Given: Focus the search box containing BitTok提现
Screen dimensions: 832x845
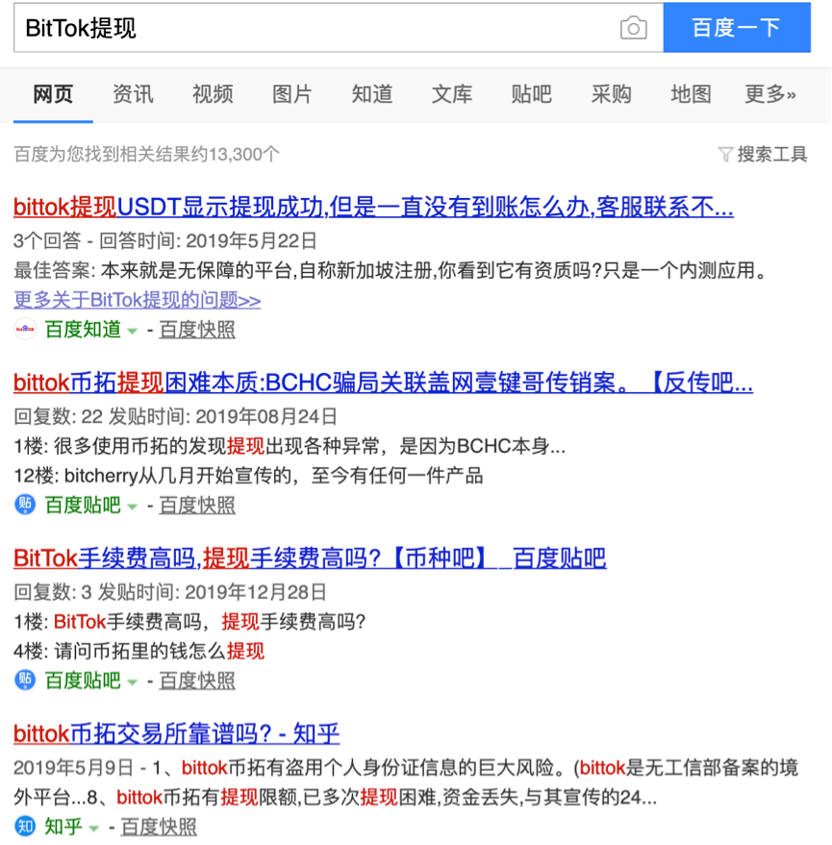Looking at the screenshot, I should tap(339, 28).
